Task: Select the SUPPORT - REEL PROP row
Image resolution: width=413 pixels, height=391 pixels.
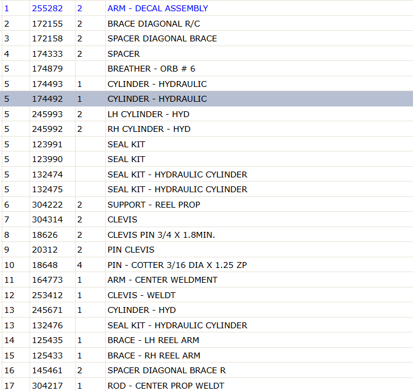Action: click(207, 205)
